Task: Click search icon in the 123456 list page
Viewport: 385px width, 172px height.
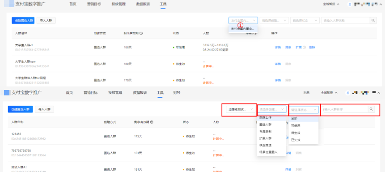Action: 371,109
